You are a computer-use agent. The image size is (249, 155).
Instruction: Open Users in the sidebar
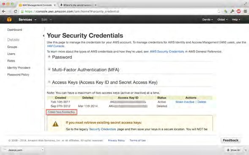(11, 54)
